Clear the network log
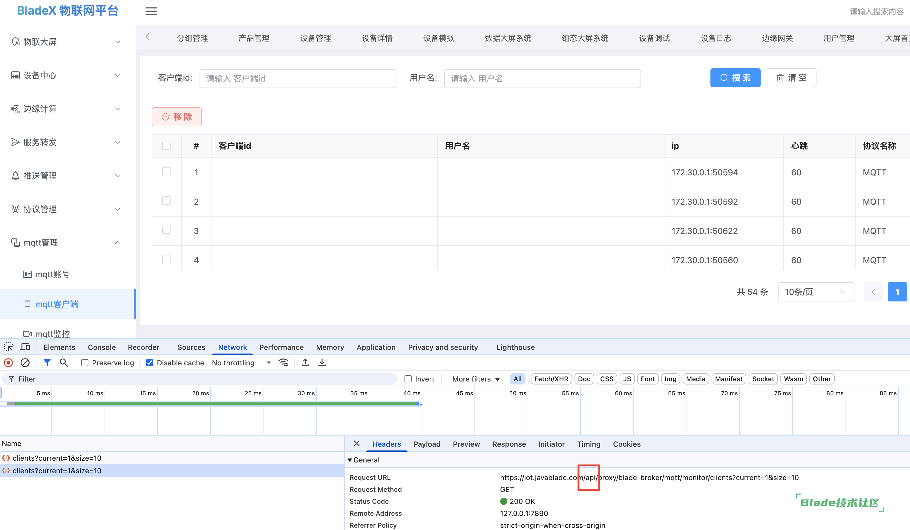910x530 pixels. [25, 362]
